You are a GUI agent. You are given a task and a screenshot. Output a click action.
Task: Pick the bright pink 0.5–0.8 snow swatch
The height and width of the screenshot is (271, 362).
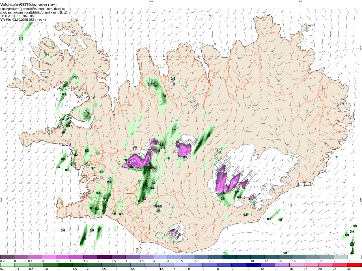click(49, 257)
